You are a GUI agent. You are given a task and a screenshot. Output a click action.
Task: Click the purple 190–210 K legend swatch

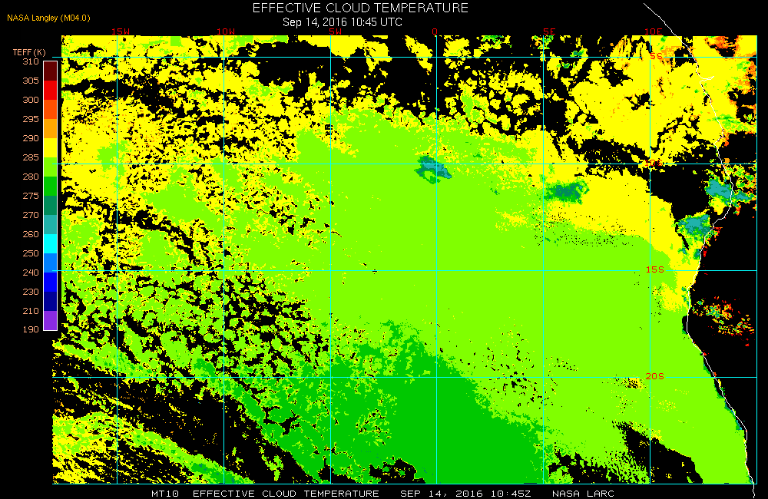coord(50,320)
